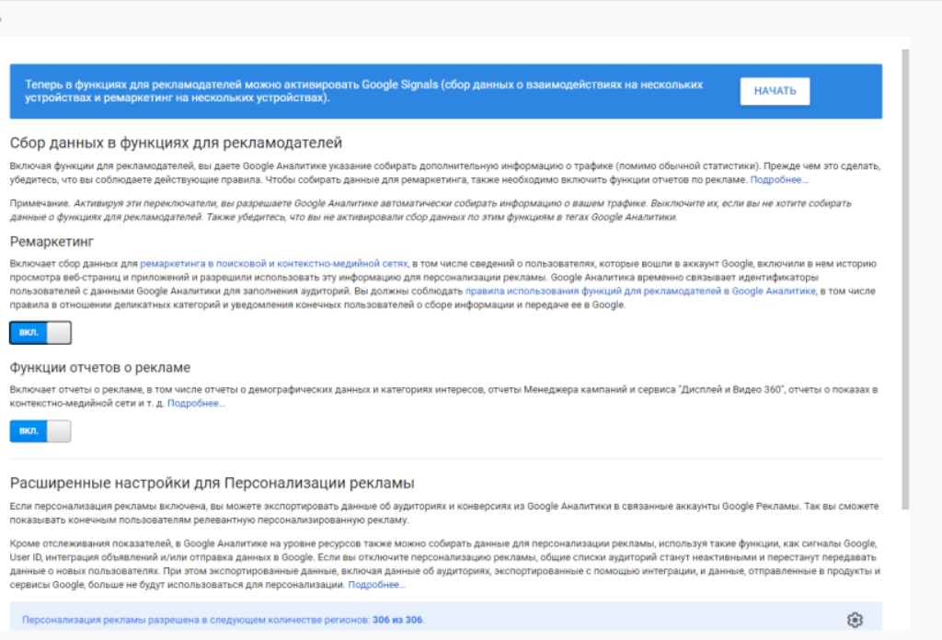
Task: Click the Персонализация рекламы разрешена status text
Action: click(x=195, y=620)
